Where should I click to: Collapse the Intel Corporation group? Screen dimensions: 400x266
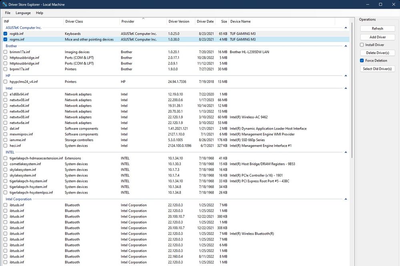pos(346,199)
